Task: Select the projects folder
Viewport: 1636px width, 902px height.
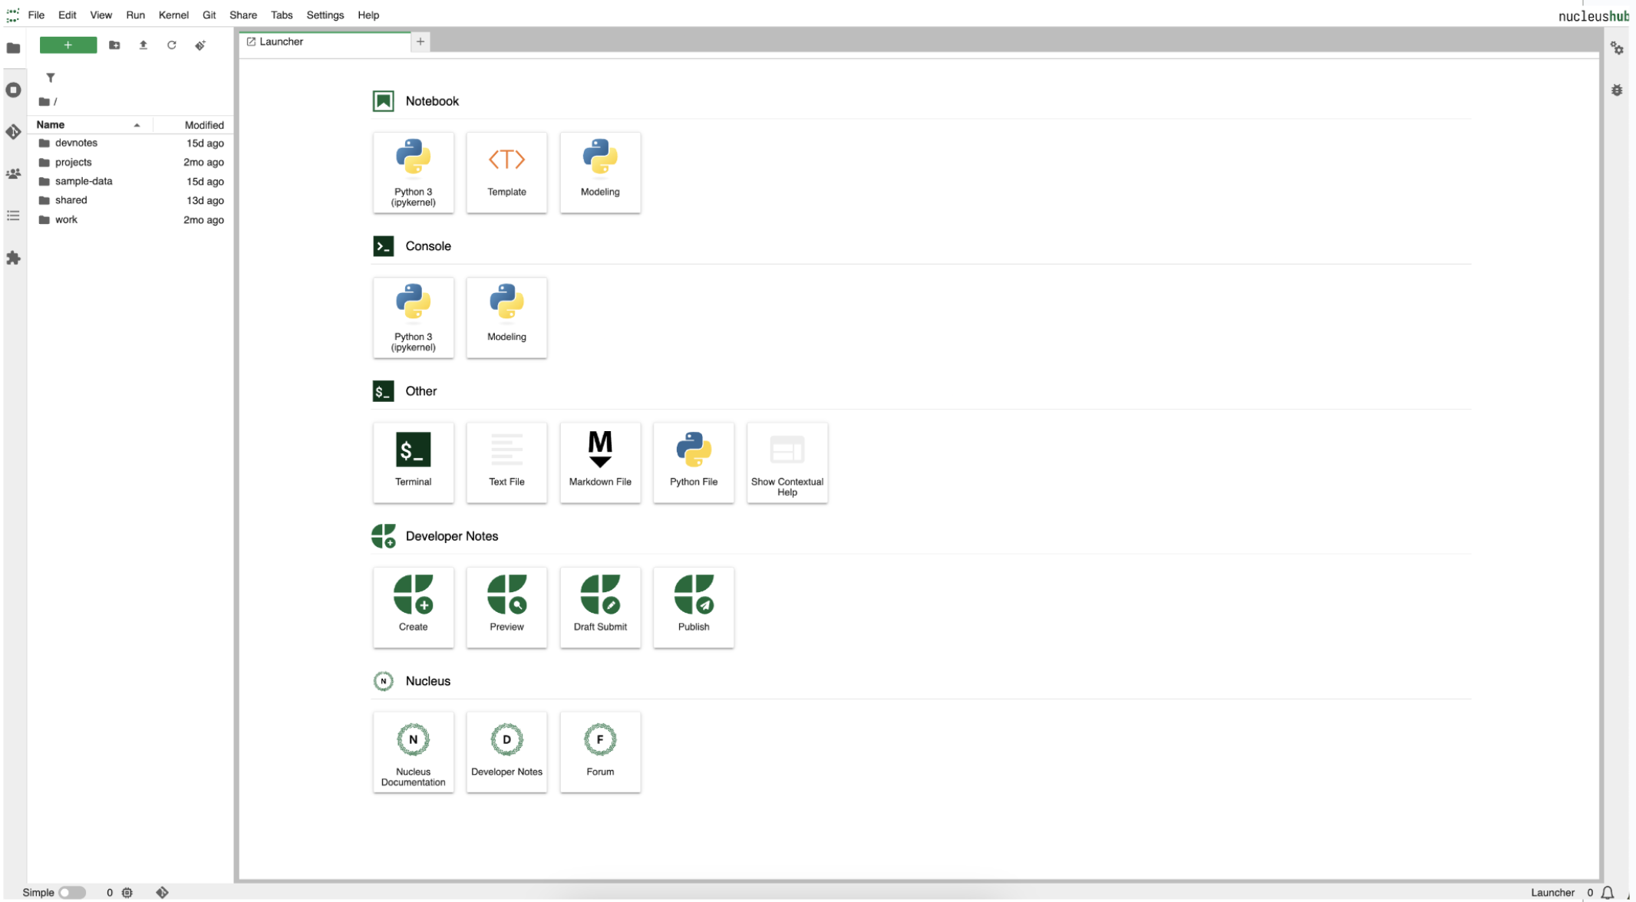Action: click(x=131, y=162)
